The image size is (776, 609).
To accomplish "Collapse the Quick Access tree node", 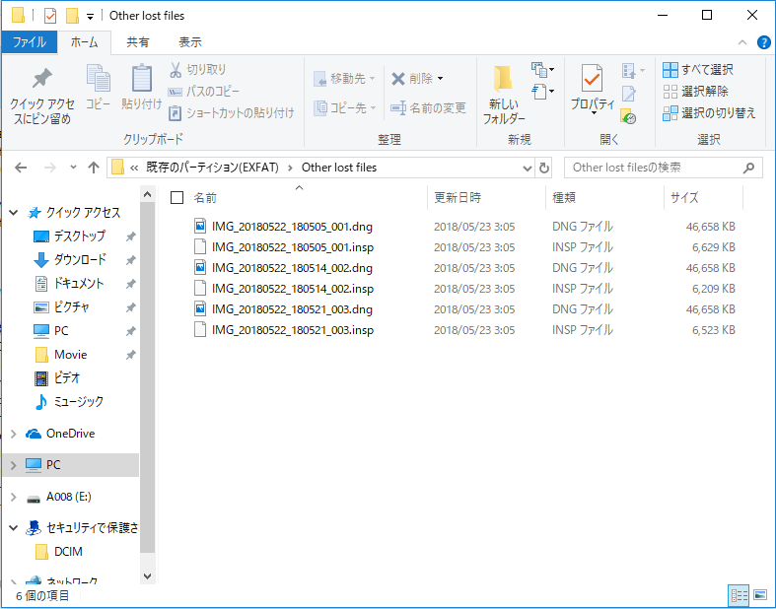I will pyautogui.click(x=14, y=213).
